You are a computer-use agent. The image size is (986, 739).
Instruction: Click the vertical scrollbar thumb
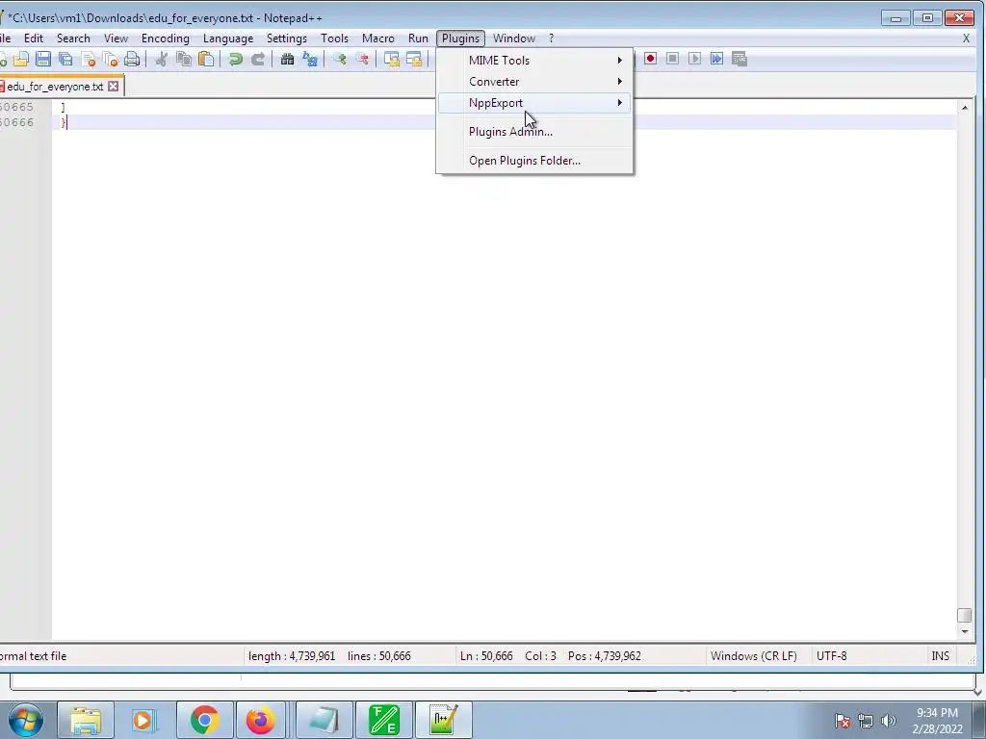tap(964, 615)
